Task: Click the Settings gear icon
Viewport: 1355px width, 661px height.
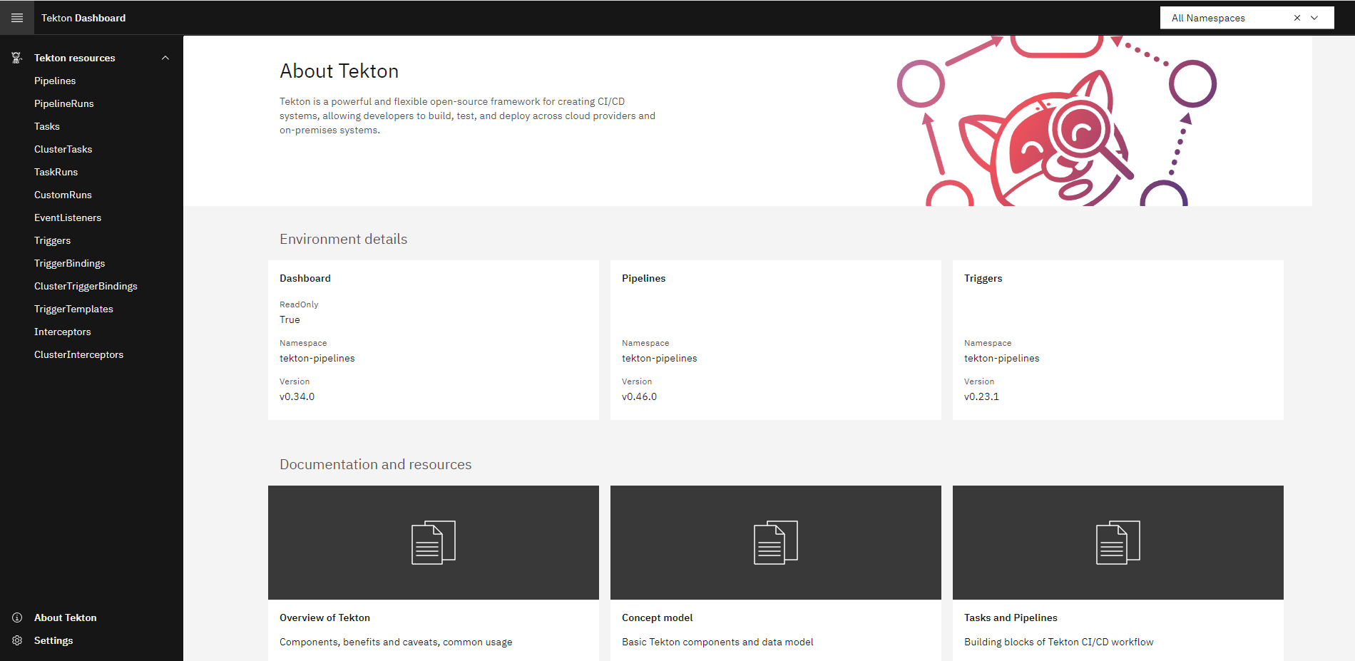Action: point(16,640)
